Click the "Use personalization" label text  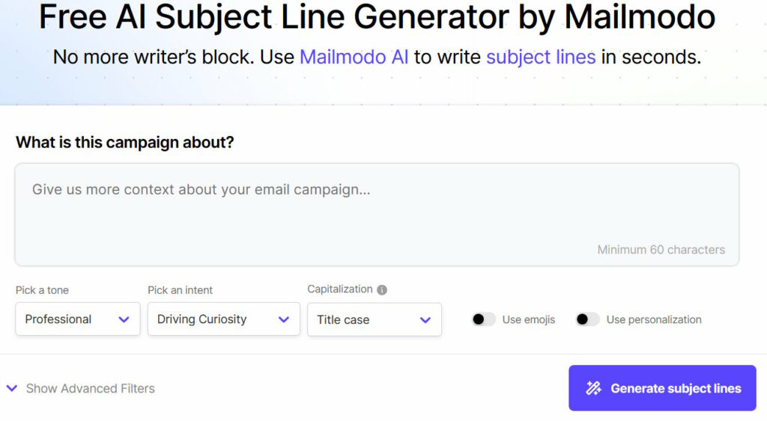click(654, 319)
